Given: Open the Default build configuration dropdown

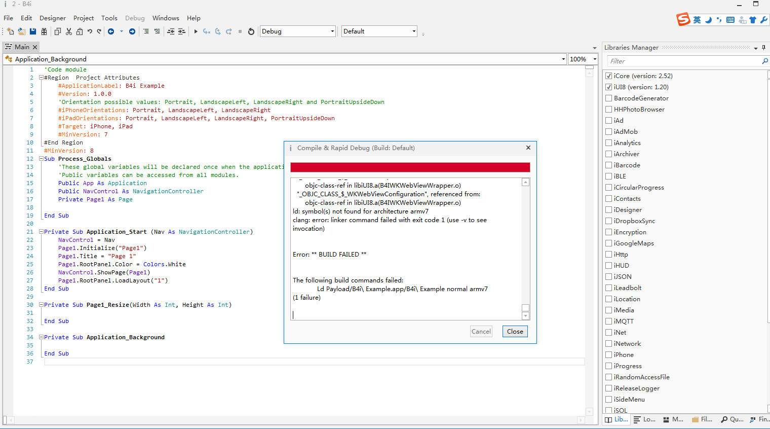Looking at the screenshot, I should coord(379,31).
